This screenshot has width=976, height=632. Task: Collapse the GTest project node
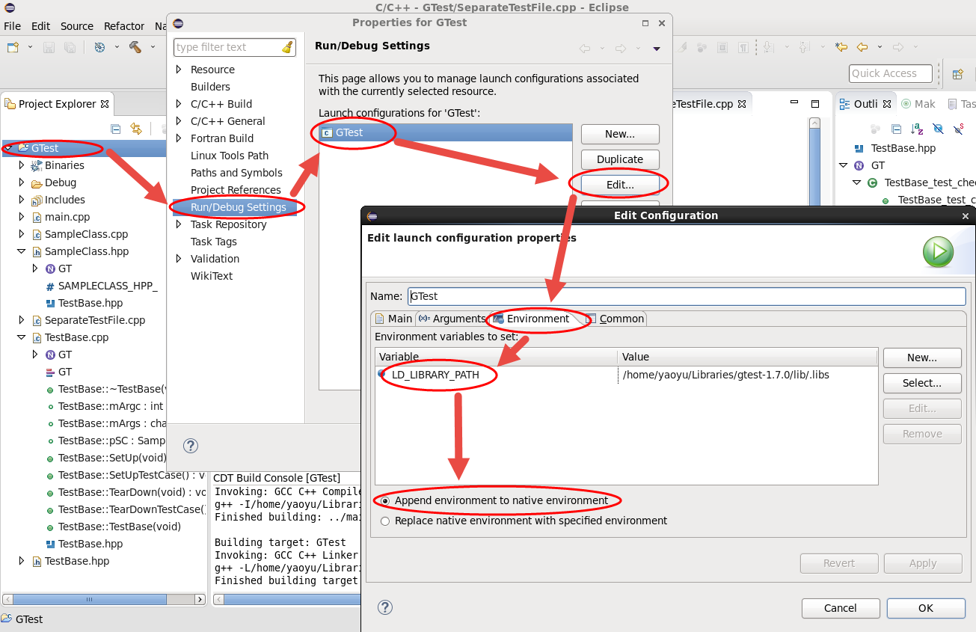[7, 148]
